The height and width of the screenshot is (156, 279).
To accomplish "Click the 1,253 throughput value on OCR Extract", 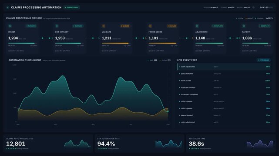I will coord(60,38).
